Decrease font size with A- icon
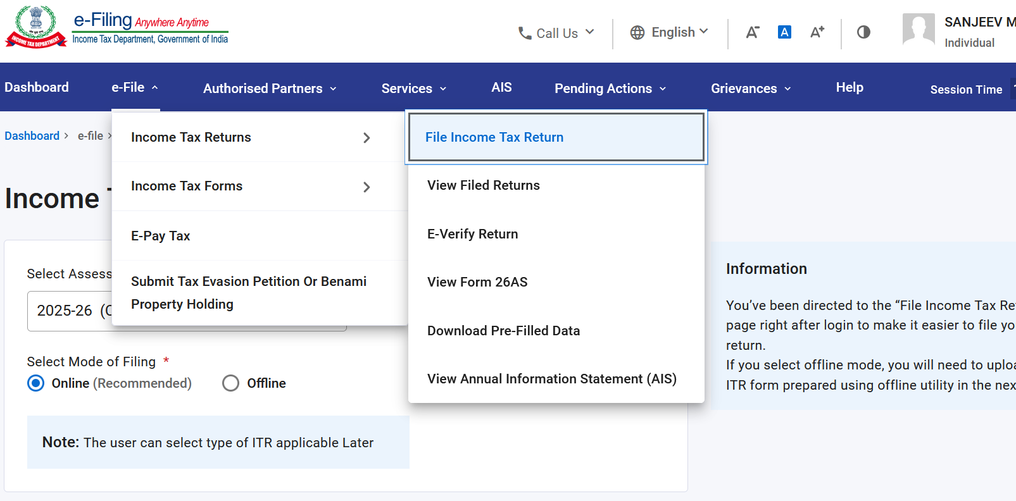This screenshot has width=1016, height=501. (752, 32)
